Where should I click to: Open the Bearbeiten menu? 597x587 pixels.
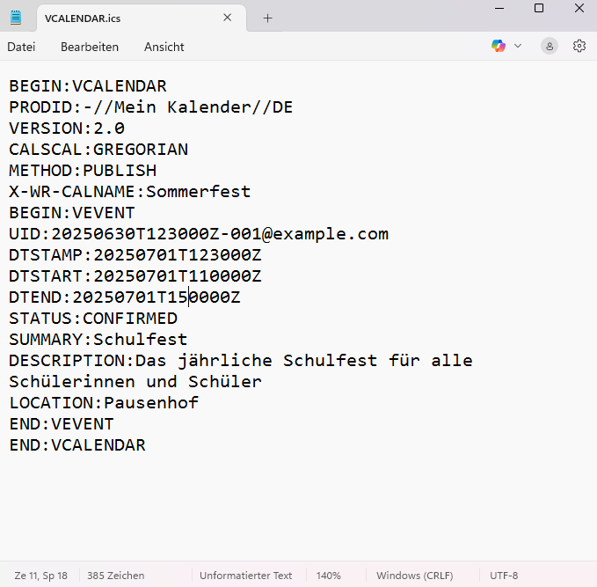coord(90,47)
